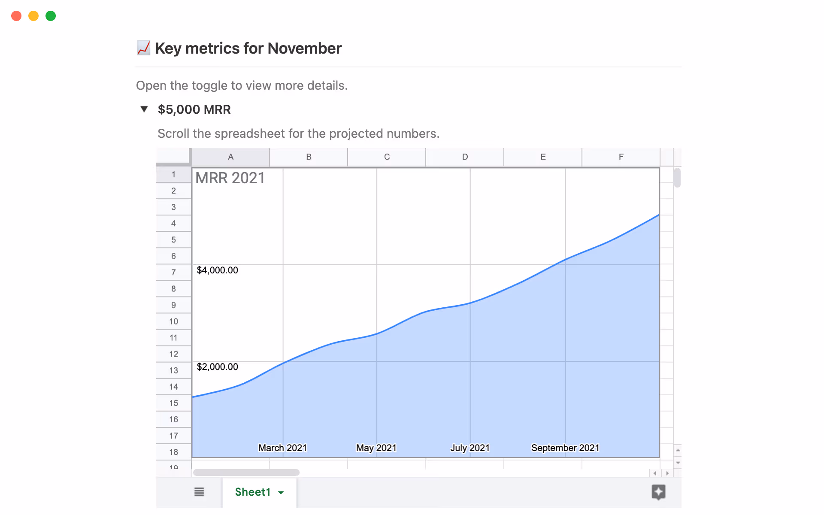Viewport: 824px width, 515px height.
Task: Click the chart emoji page icon
Action: coord(143,48)
